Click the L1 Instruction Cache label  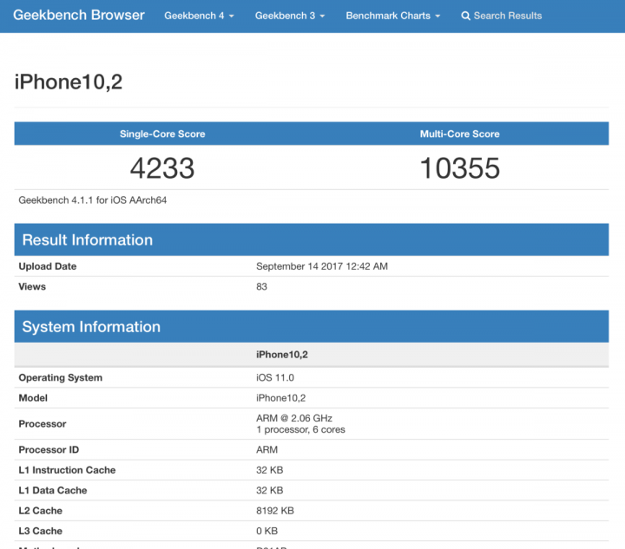point(67,470)
